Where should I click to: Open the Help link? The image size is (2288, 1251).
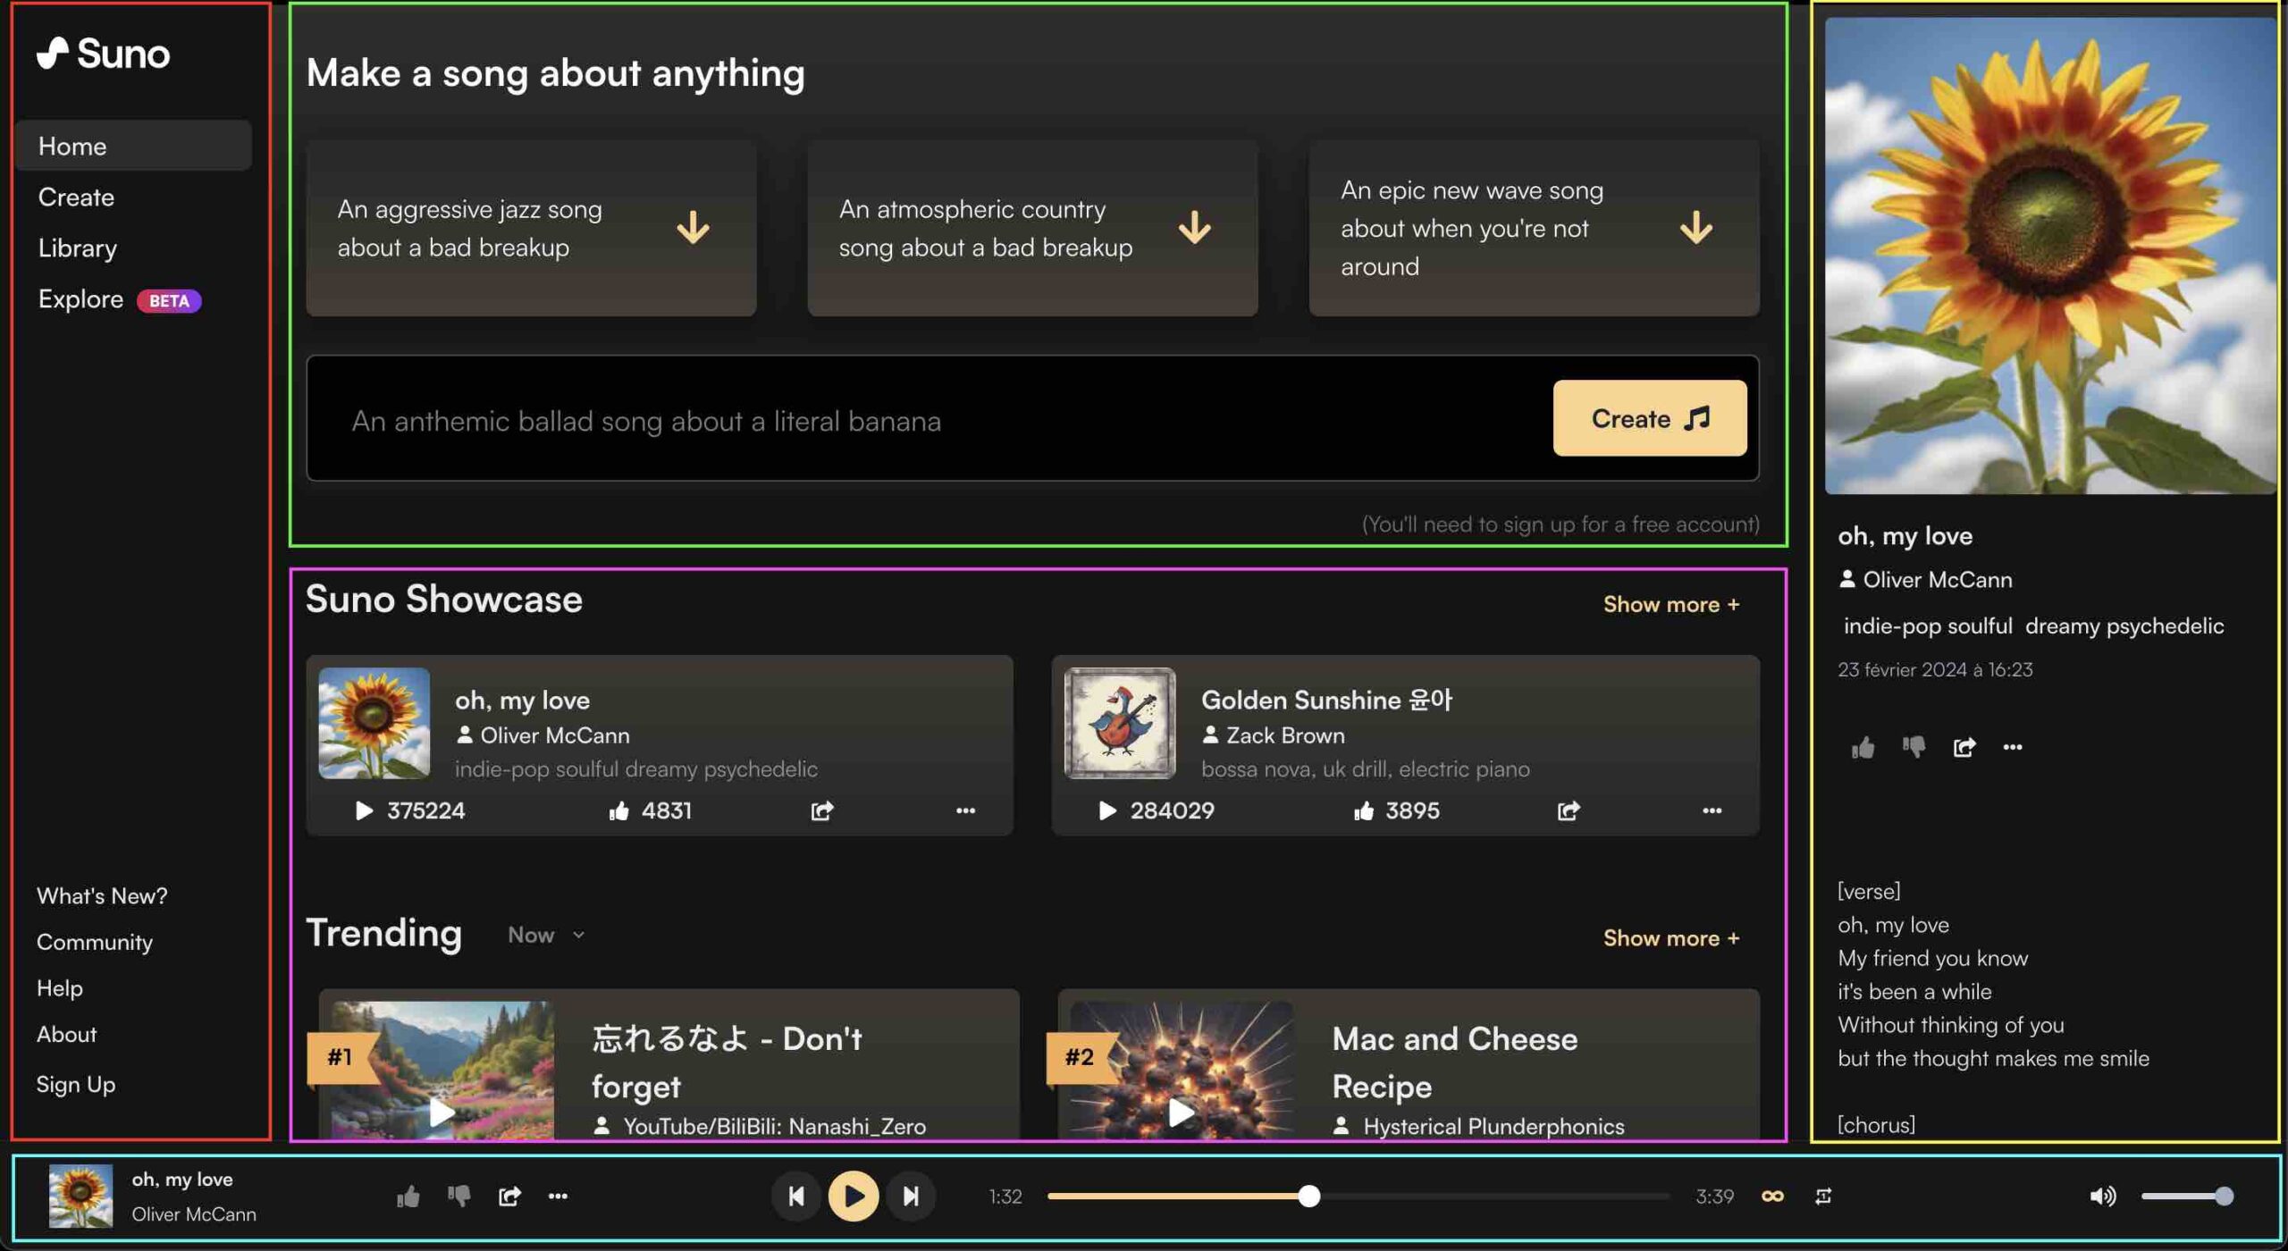pyautogui.click(x=60, y=988)
